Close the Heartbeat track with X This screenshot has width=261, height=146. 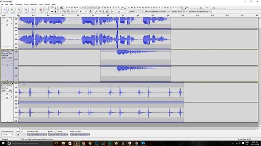pyautogui.click(x=2, y=84)
